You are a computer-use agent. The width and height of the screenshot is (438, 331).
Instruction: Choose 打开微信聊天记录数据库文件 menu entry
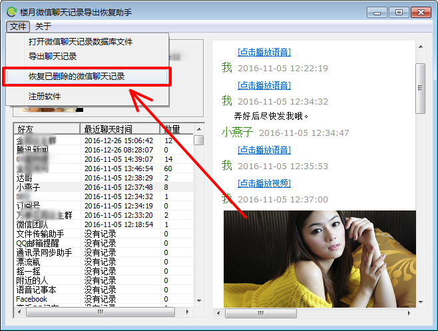81,42
